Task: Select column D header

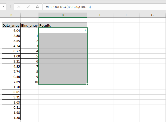Action: click(x=63, y=15)
